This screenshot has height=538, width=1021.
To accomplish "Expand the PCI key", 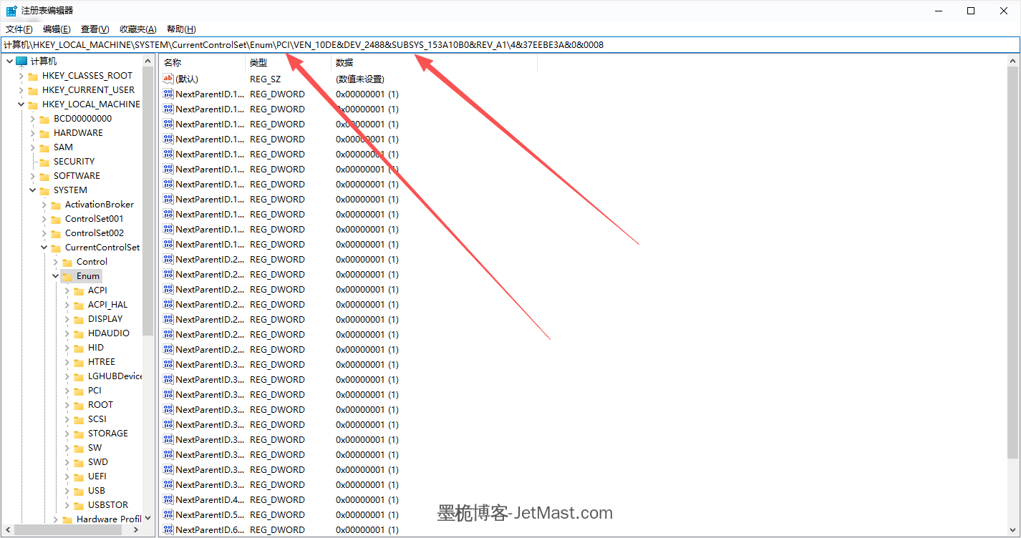I will point(67,391).
